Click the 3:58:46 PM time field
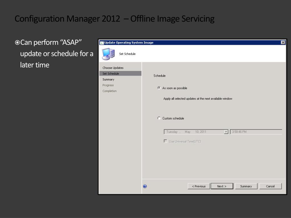Image resolution: width=291 pixels, height=218 pixels. [256, 132]
